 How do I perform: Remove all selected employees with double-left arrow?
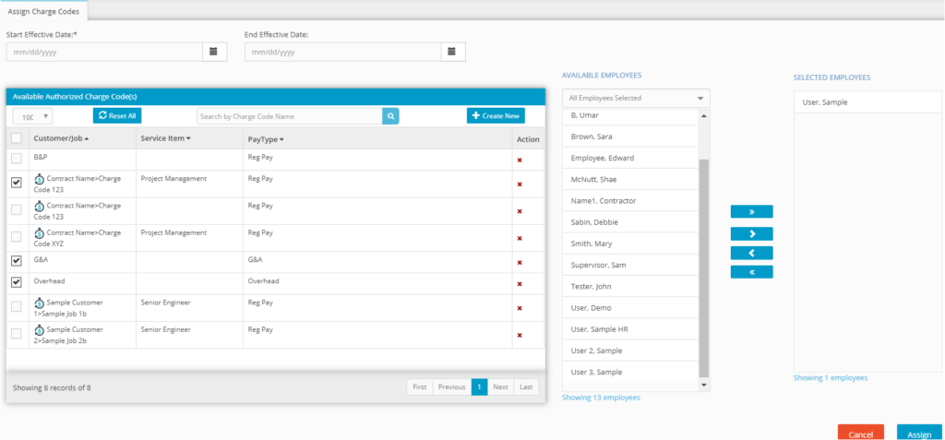coord(751,272)
